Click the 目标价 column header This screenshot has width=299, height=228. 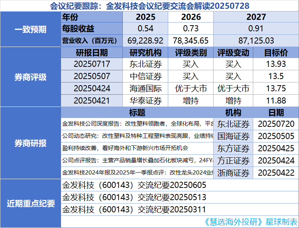pos(276,53)
